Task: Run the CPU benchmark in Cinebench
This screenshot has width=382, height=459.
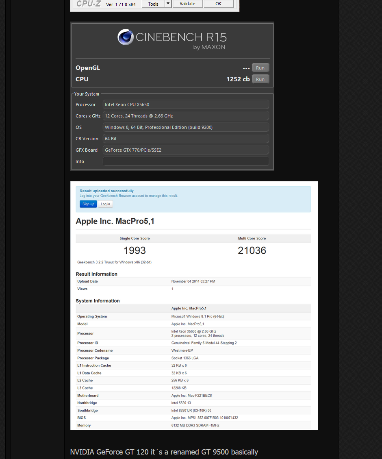Action: click(x=260, y=79)
